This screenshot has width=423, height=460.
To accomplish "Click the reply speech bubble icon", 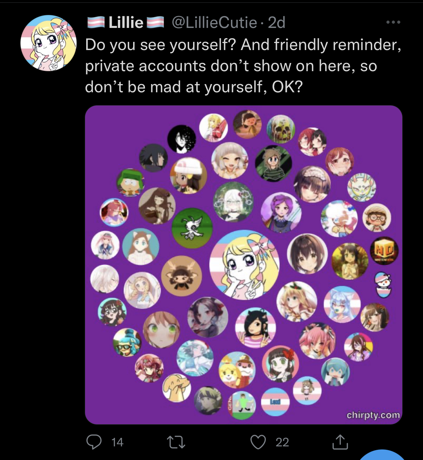I will click(94, 442).
